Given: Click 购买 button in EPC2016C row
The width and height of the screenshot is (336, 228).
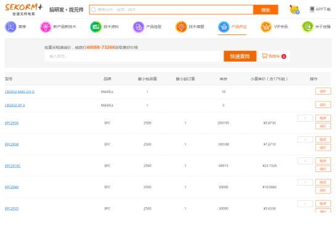Looking at the screenshot, I should pyautogui.click(x=323, y=161).
